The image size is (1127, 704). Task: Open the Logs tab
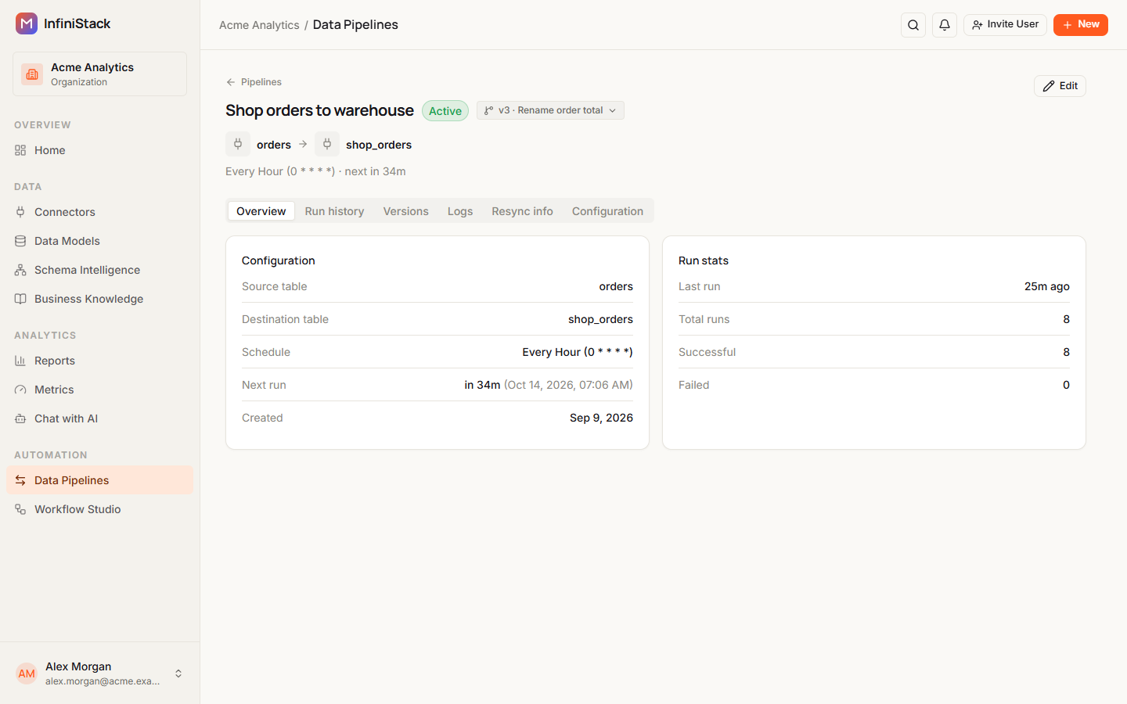click(460, 211)
